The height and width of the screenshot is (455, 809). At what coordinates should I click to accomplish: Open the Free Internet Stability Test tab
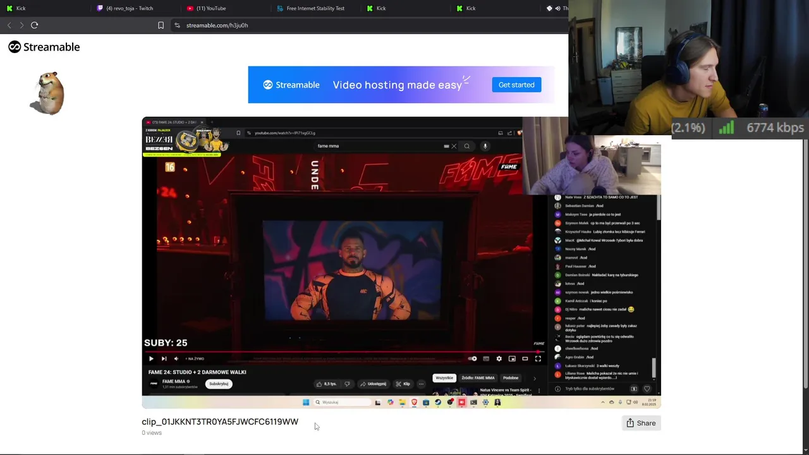pyautogui.click(x=315, y=8)
